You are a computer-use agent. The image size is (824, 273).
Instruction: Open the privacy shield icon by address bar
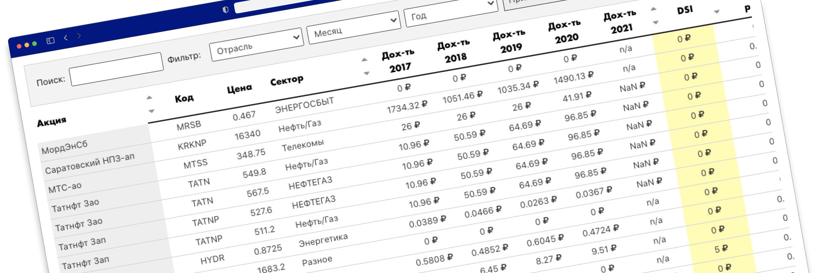226,9
